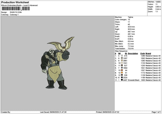The height and width of the screenshot is (114, 162).
Task: Click the Shan Yu embroidery design preview
Action: point(58,63)
